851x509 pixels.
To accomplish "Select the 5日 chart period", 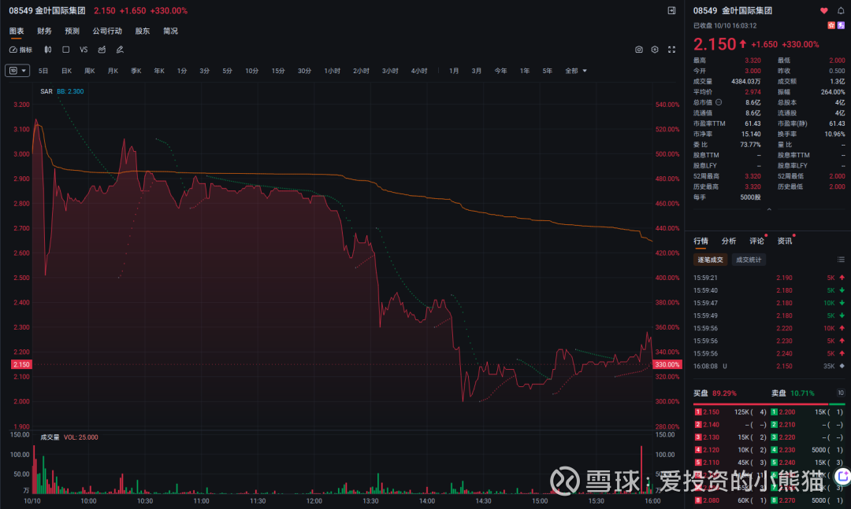I will point(43,71).
